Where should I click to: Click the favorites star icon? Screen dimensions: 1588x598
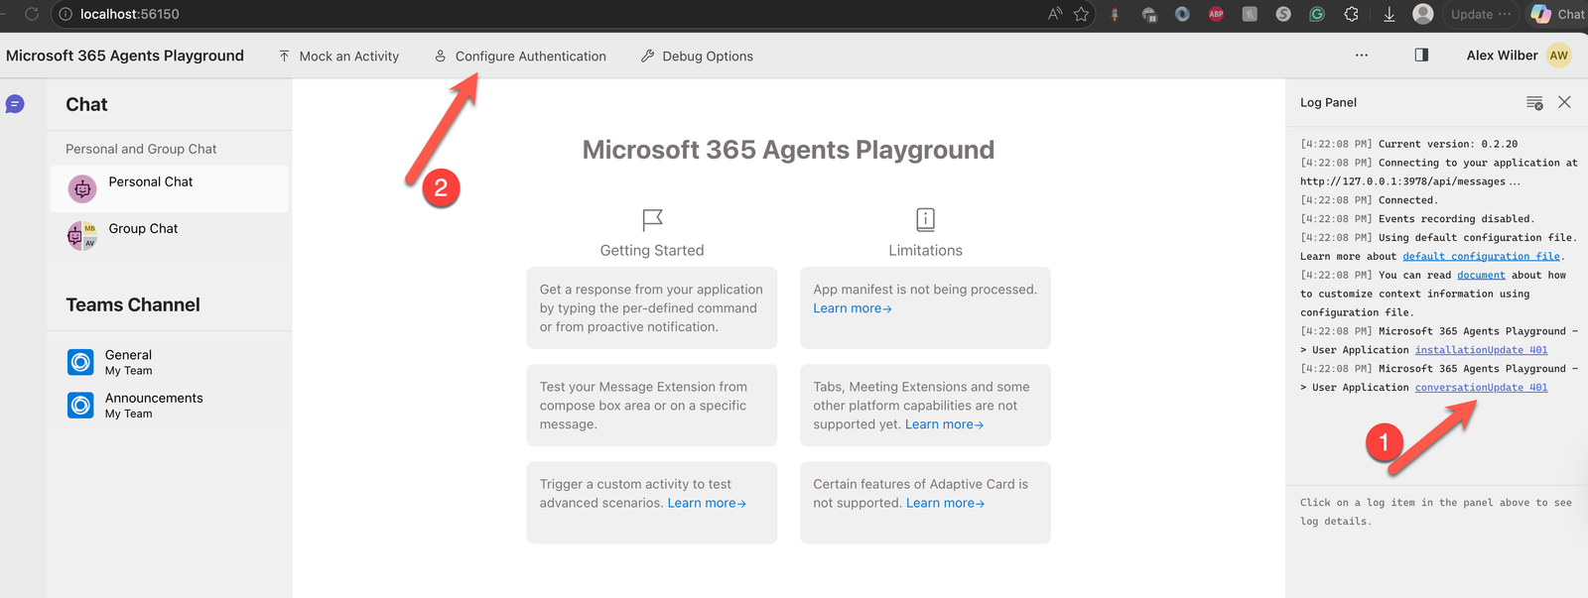click(1082, 14)
